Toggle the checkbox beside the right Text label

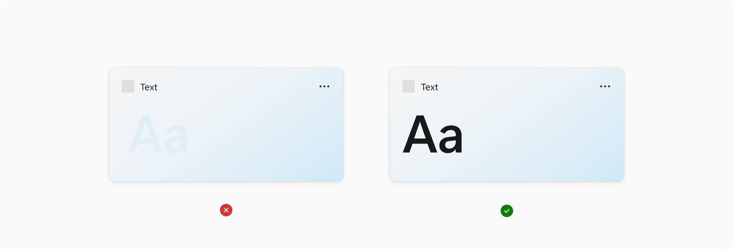408,86
